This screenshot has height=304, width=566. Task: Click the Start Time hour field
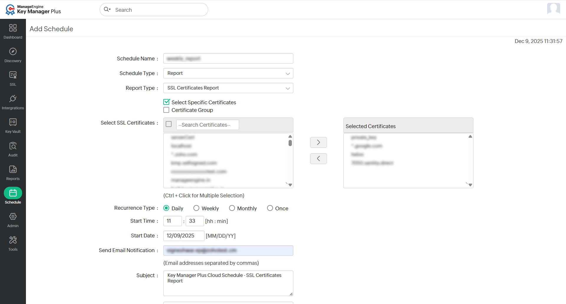(172, 221)
